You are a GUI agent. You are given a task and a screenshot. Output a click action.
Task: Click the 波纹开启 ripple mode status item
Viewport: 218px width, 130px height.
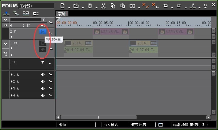[138, 125]
